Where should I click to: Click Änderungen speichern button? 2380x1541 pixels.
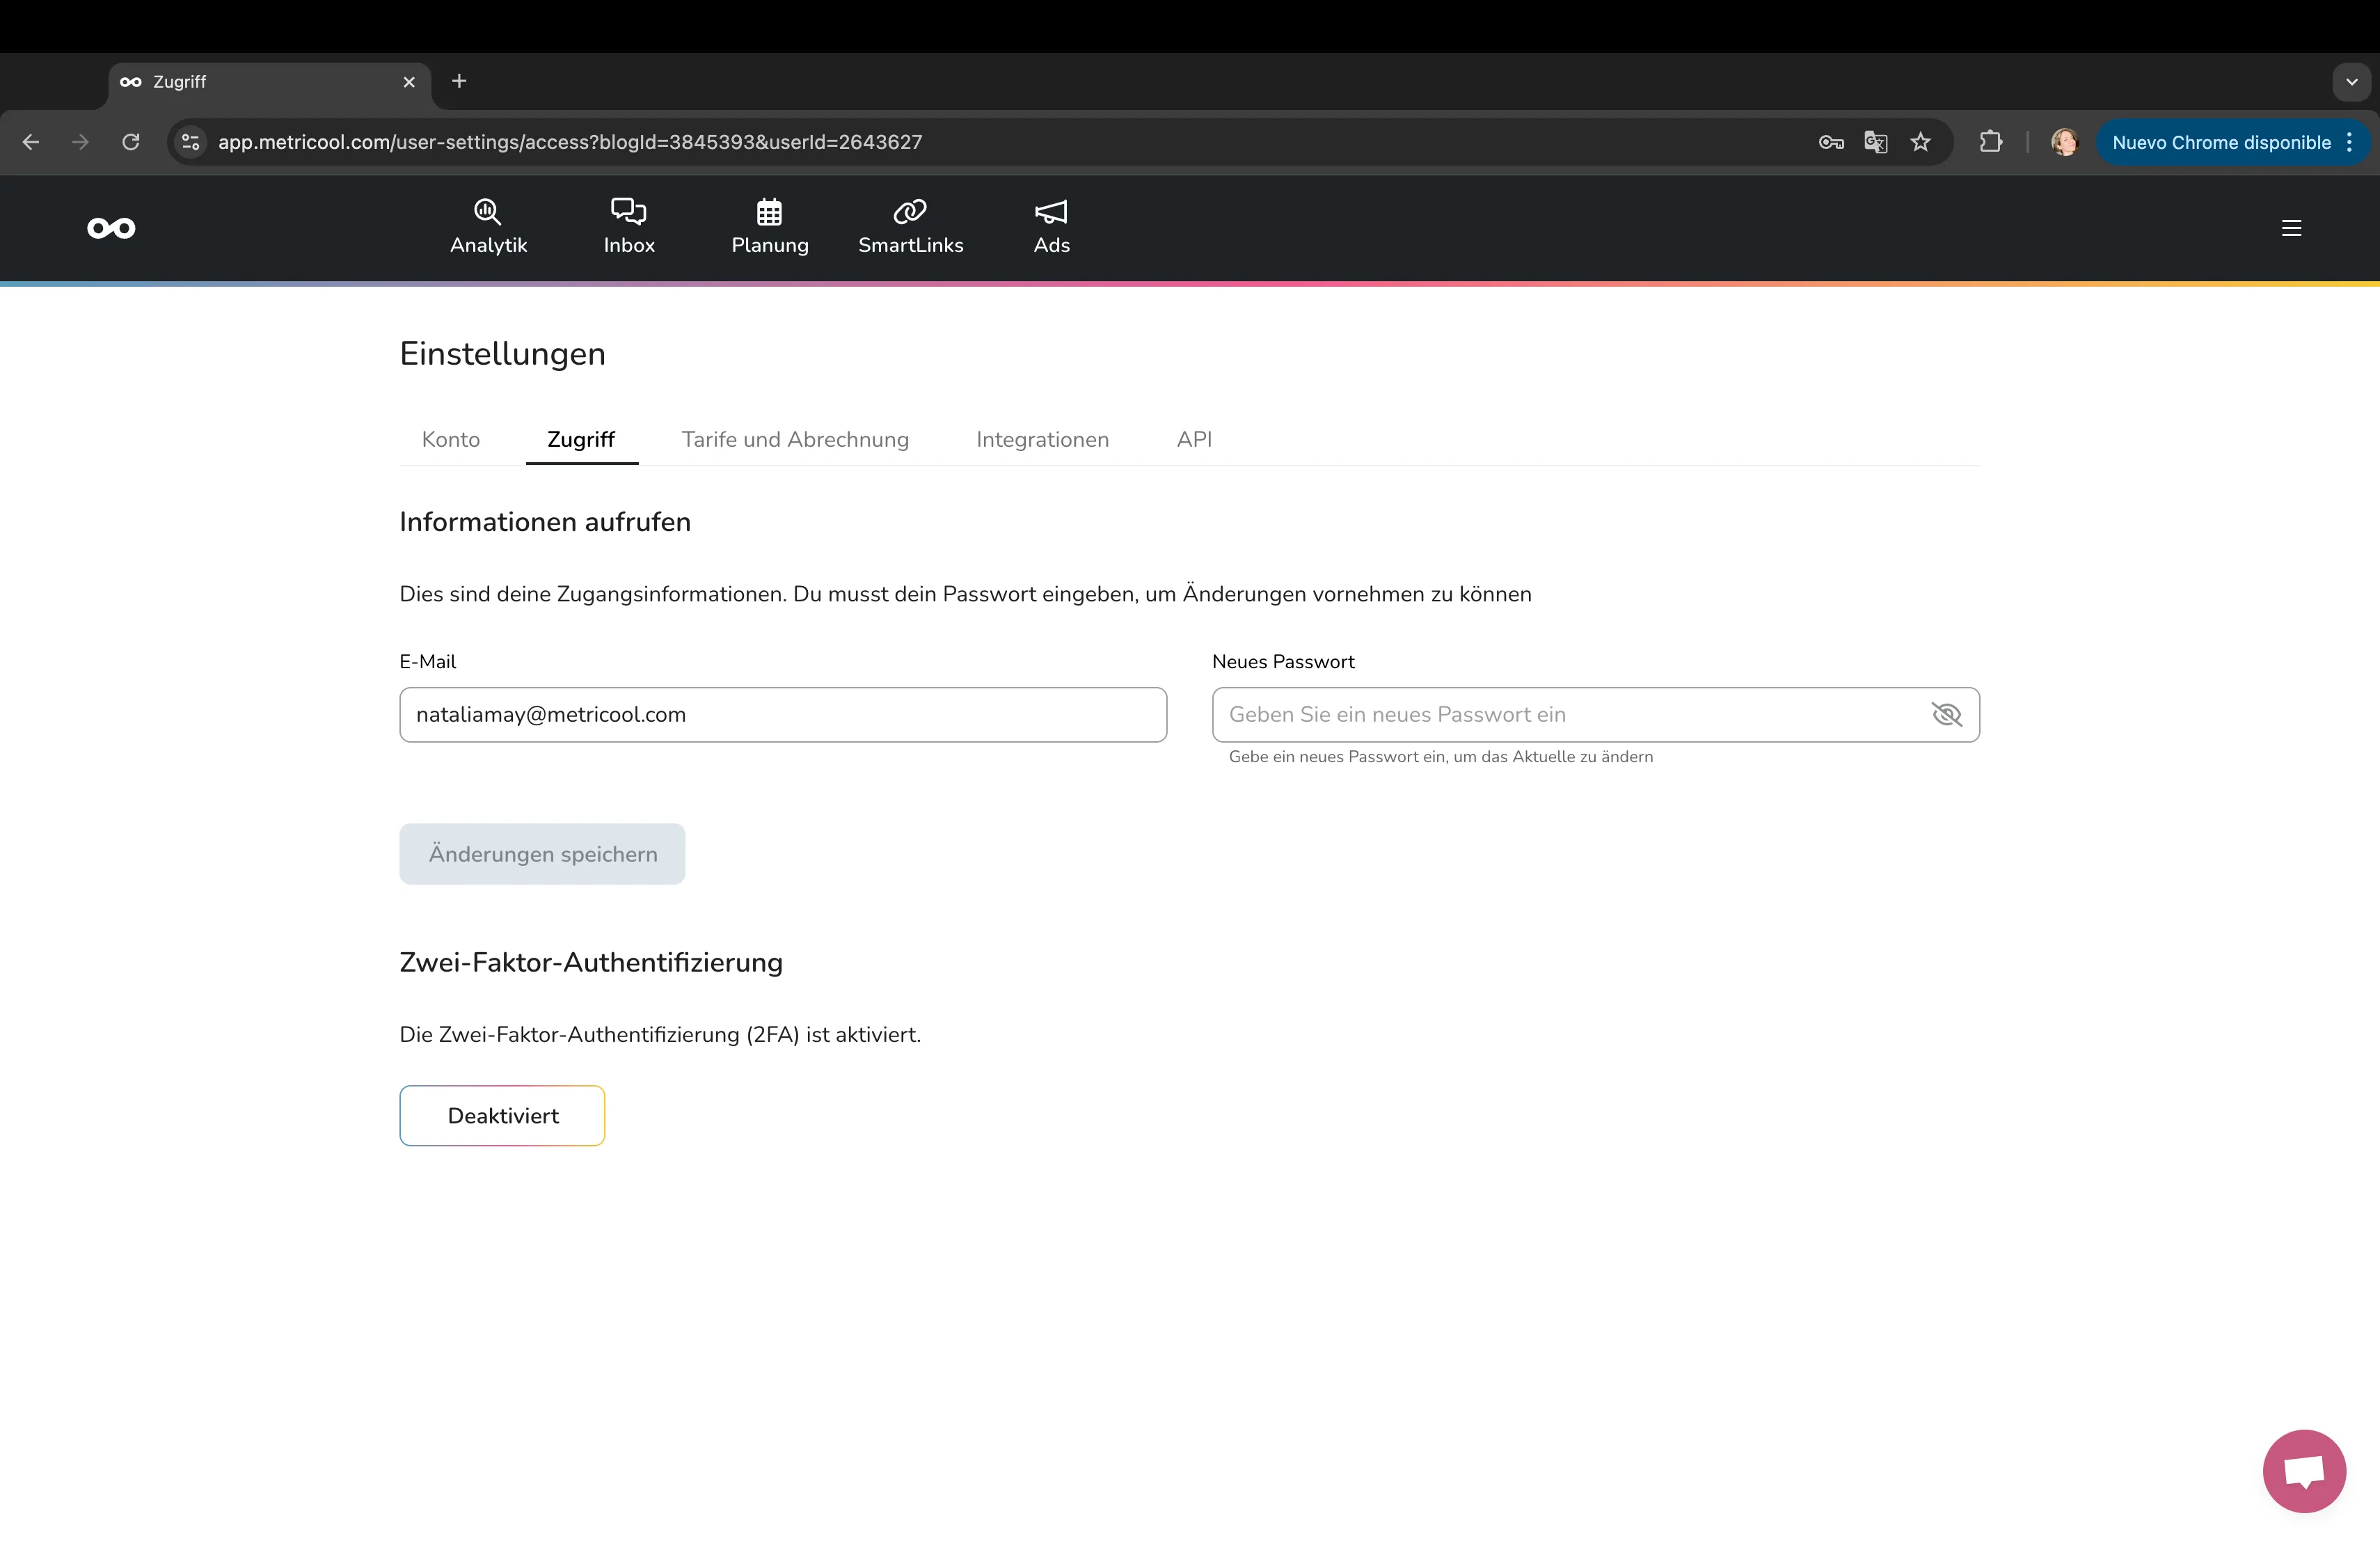pos(542,854)
